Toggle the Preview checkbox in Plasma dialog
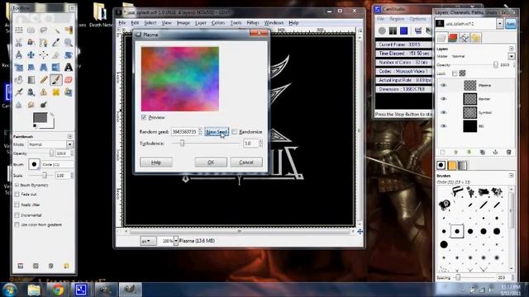The width and height of the screenshot is (529, 297). click(x=144, y=117)
